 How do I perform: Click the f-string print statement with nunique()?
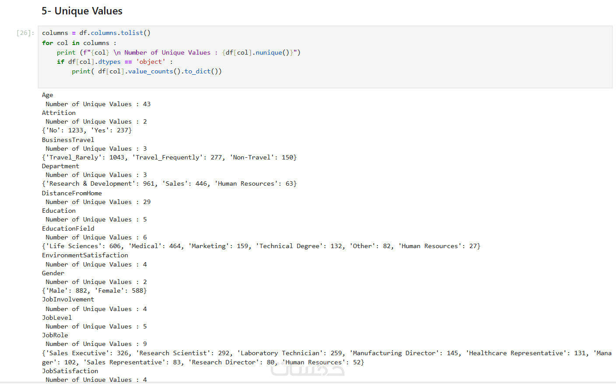(x=178, y=52)
